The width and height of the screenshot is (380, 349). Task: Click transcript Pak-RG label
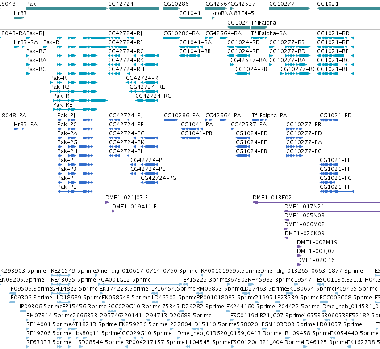coord(36,69)
